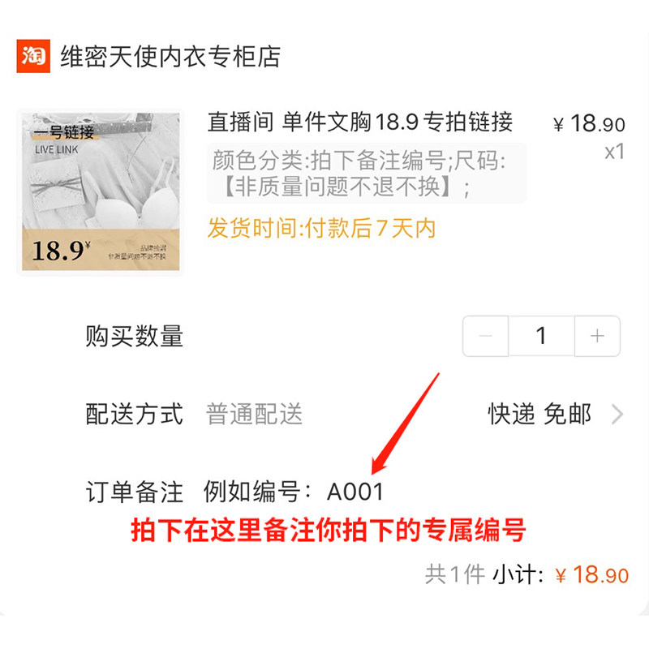The height and width of the screenshot is (649, 649).
Task: Click the quantity field showing 1
Action: point(541,336)
